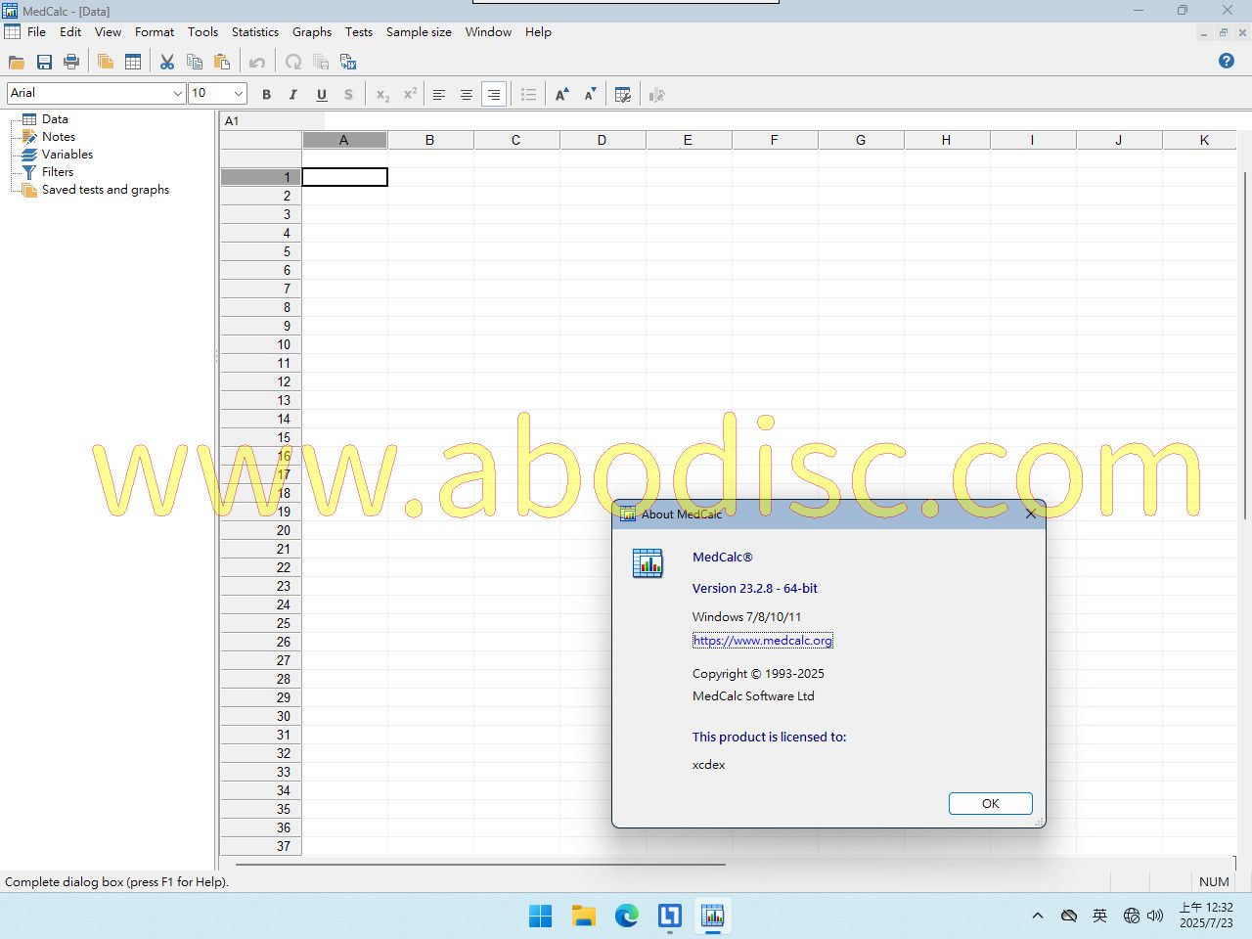Click the MedCalc taskbar icon
Viewport: 1252px width, 939px height.
pos(713,916)
